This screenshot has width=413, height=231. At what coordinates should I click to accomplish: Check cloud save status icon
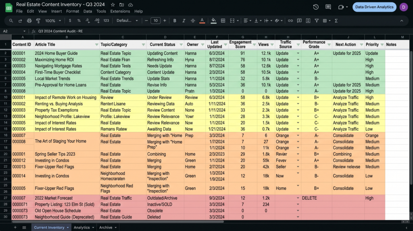[x=130, y=5]
